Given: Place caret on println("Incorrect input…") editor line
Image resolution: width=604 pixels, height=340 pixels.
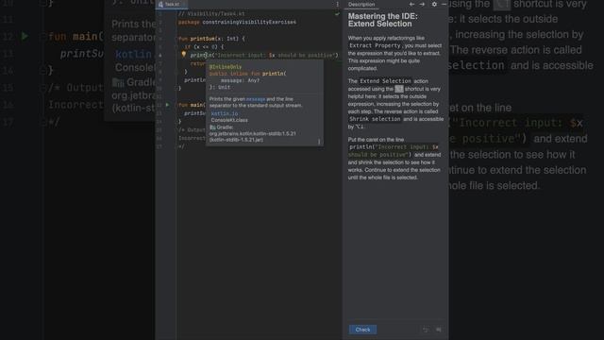Looking at the screenshot, I should pyautogui.click(x=264, y=55).
